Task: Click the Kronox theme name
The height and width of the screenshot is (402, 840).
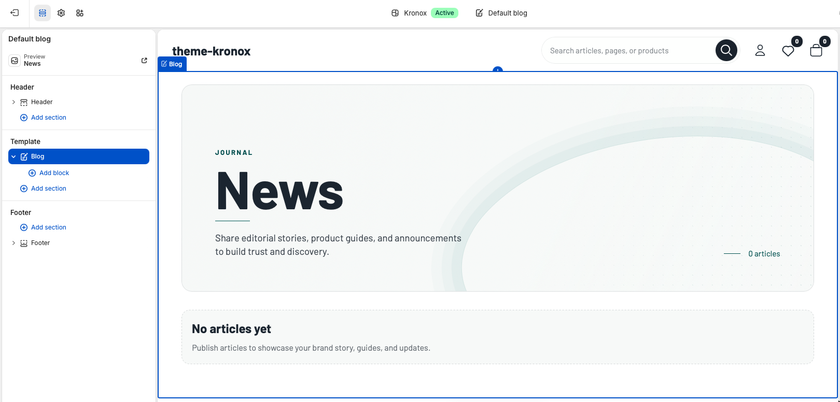Action: [415, 13]
